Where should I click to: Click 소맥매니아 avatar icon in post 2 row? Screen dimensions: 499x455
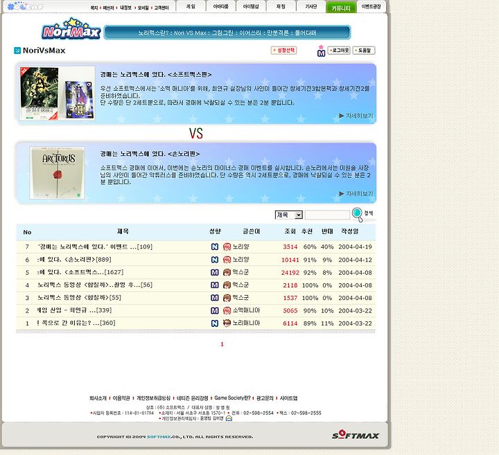pos(227,310)
